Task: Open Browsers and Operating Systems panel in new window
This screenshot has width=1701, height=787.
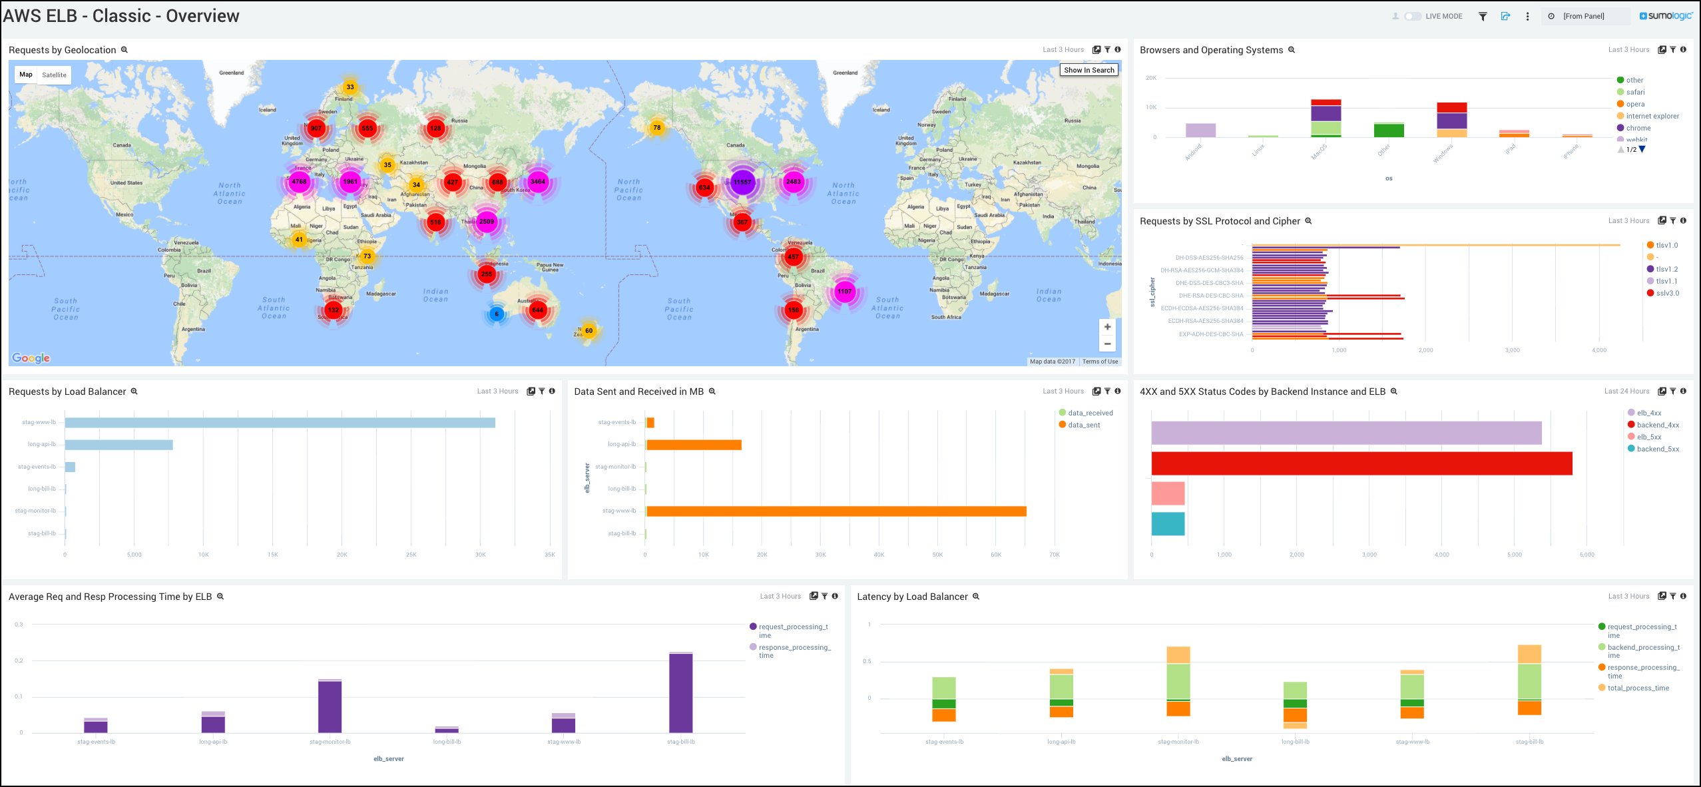Action: (1662, 49)
